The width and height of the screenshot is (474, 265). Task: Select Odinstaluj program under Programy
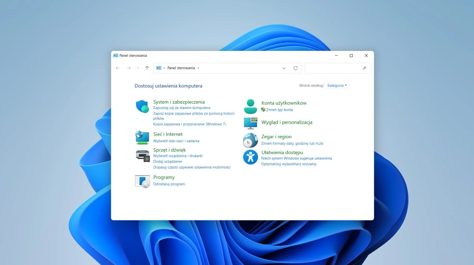point(169,184)
